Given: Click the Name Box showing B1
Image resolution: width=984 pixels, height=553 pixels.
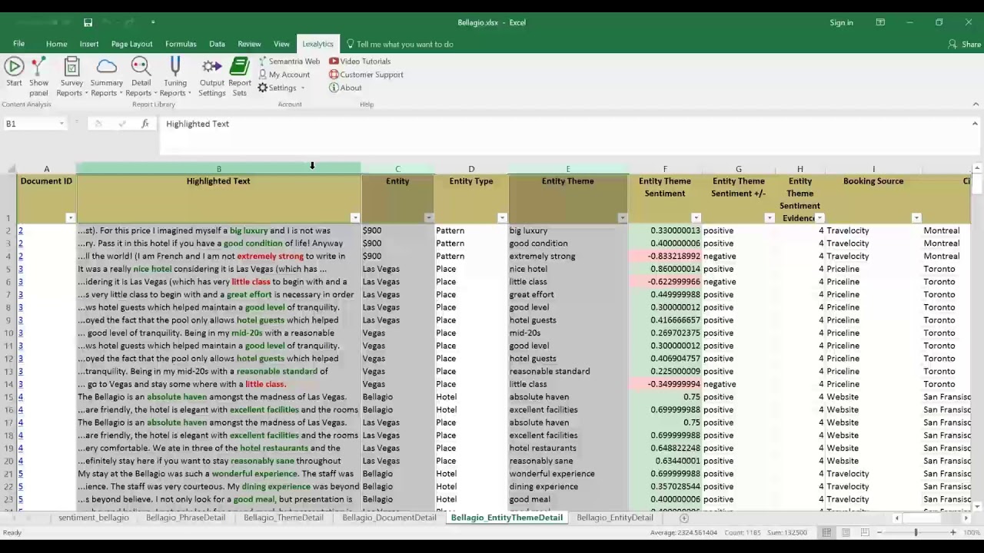Looking at the screenshot, I should [x=31, y=124].
